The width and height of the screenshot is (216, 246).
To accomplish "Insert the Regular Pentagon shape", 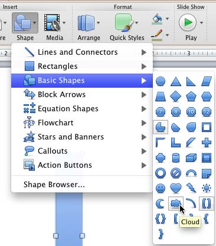I will (191, 97).
